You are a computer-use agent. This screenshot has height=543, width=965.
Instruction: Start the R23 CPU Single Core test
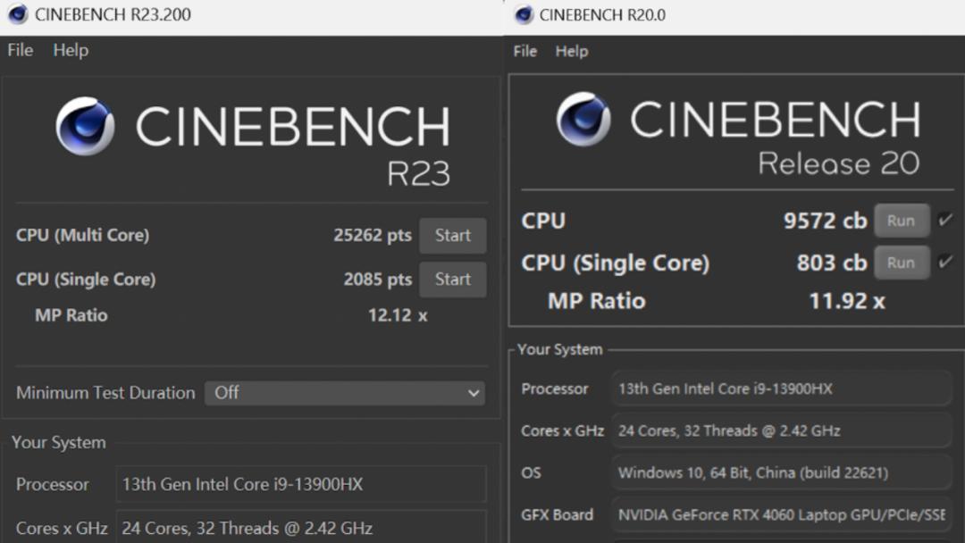coord(452,280)
